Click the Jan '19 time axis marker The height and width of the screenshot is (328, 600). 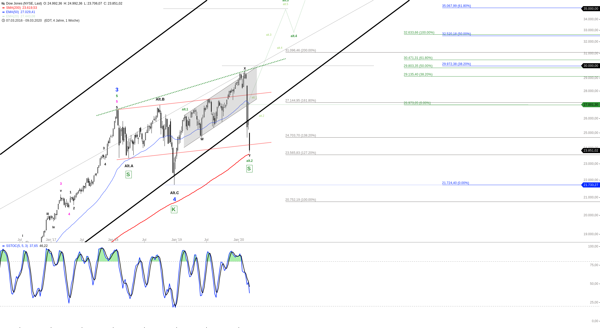pos(177,240)
